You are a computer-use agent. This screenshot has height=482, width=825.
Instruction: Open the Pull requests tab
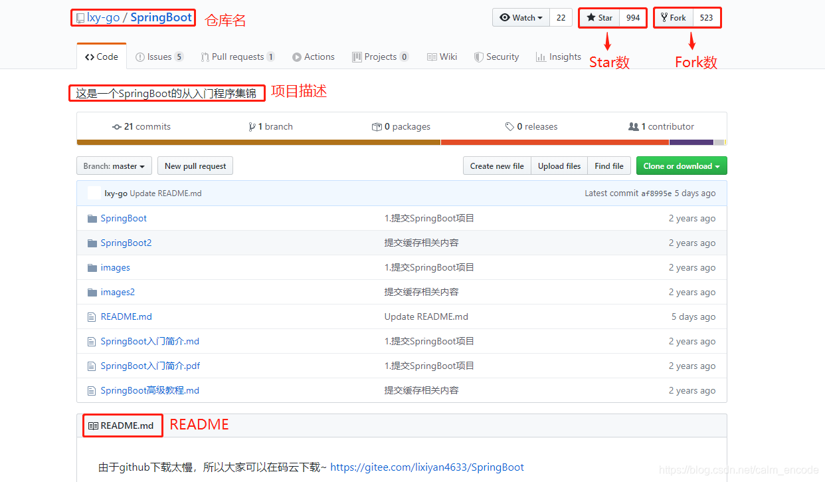[x=238, y=57]
